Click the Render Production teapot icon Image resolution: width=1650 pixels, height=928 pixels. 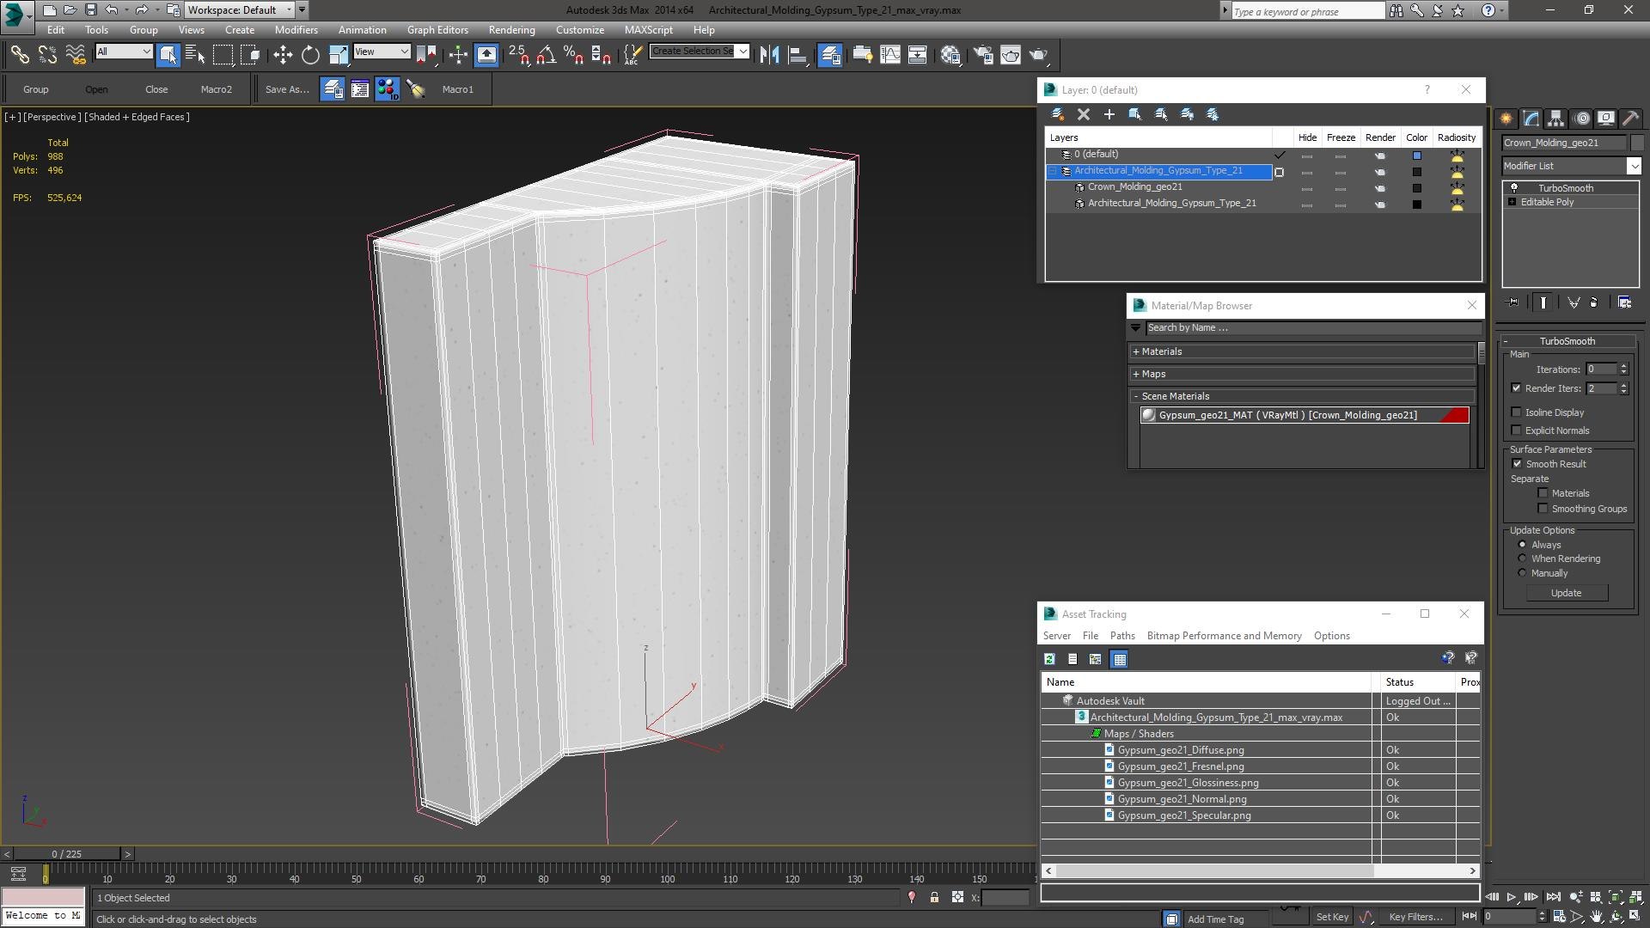click(x=1039, y=55)
